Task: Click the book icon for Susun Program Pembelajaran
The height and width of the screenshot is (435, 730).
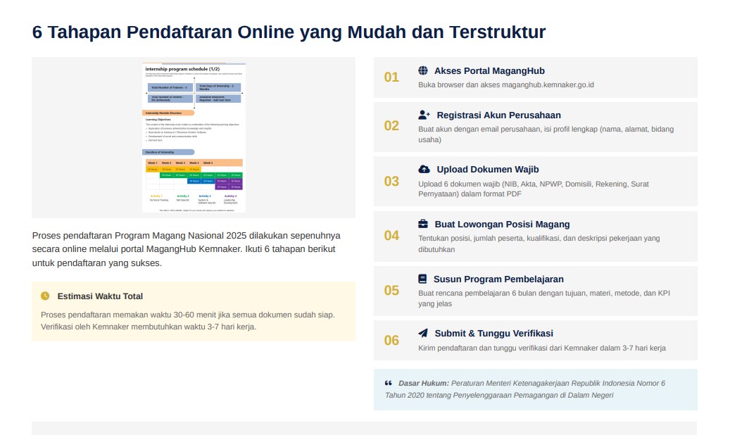Action: tap(422, 279)
